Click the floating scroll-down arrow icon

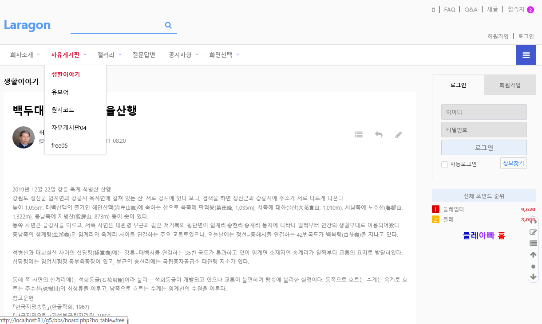coord(533,277)
